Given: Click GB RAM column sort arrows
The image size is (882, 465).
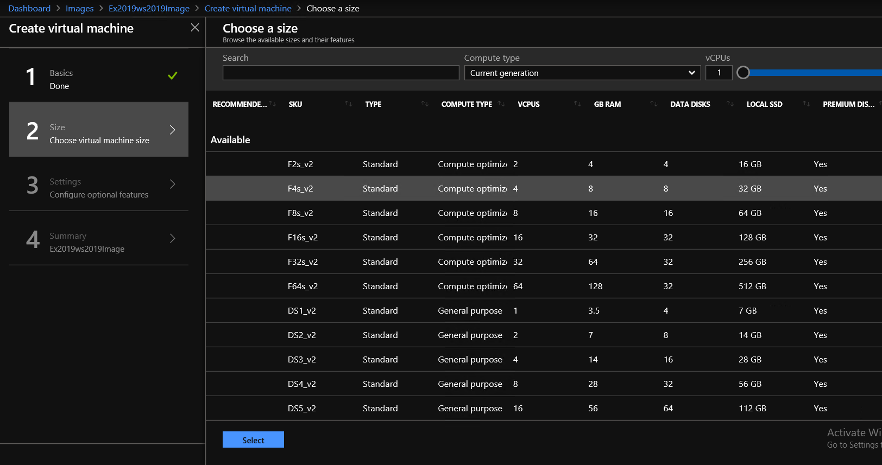Looking at the screenshot, I should [653, 104].
